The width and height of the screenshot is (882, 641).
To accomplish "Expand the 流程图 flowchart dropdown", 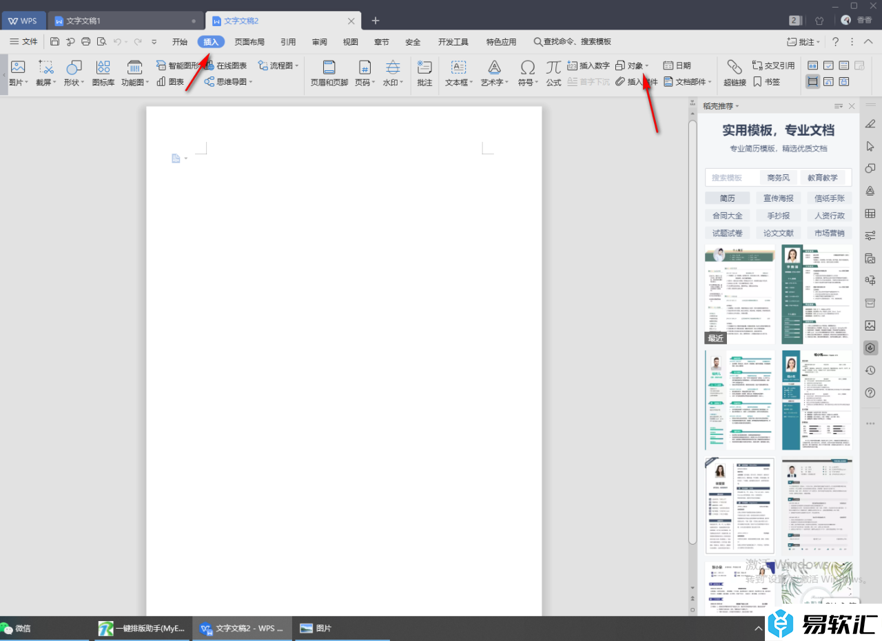I will point(297,65).
